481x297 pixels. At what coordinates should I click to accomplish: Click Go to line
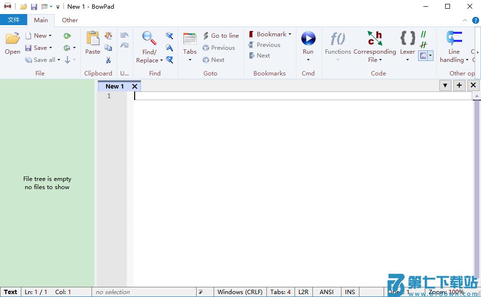pos(221,35)
